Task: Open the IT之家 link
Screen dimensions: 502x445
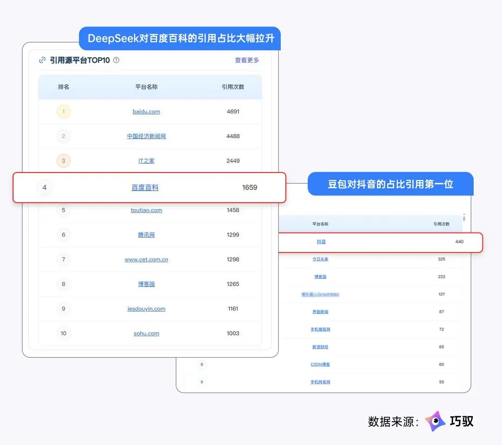Action: (x=146, y=161)
